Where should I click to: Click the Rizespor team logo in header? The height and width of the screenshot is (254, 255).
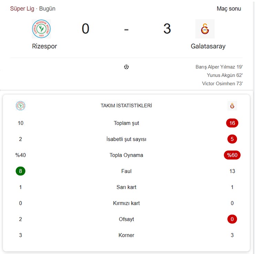pos(41,29)
